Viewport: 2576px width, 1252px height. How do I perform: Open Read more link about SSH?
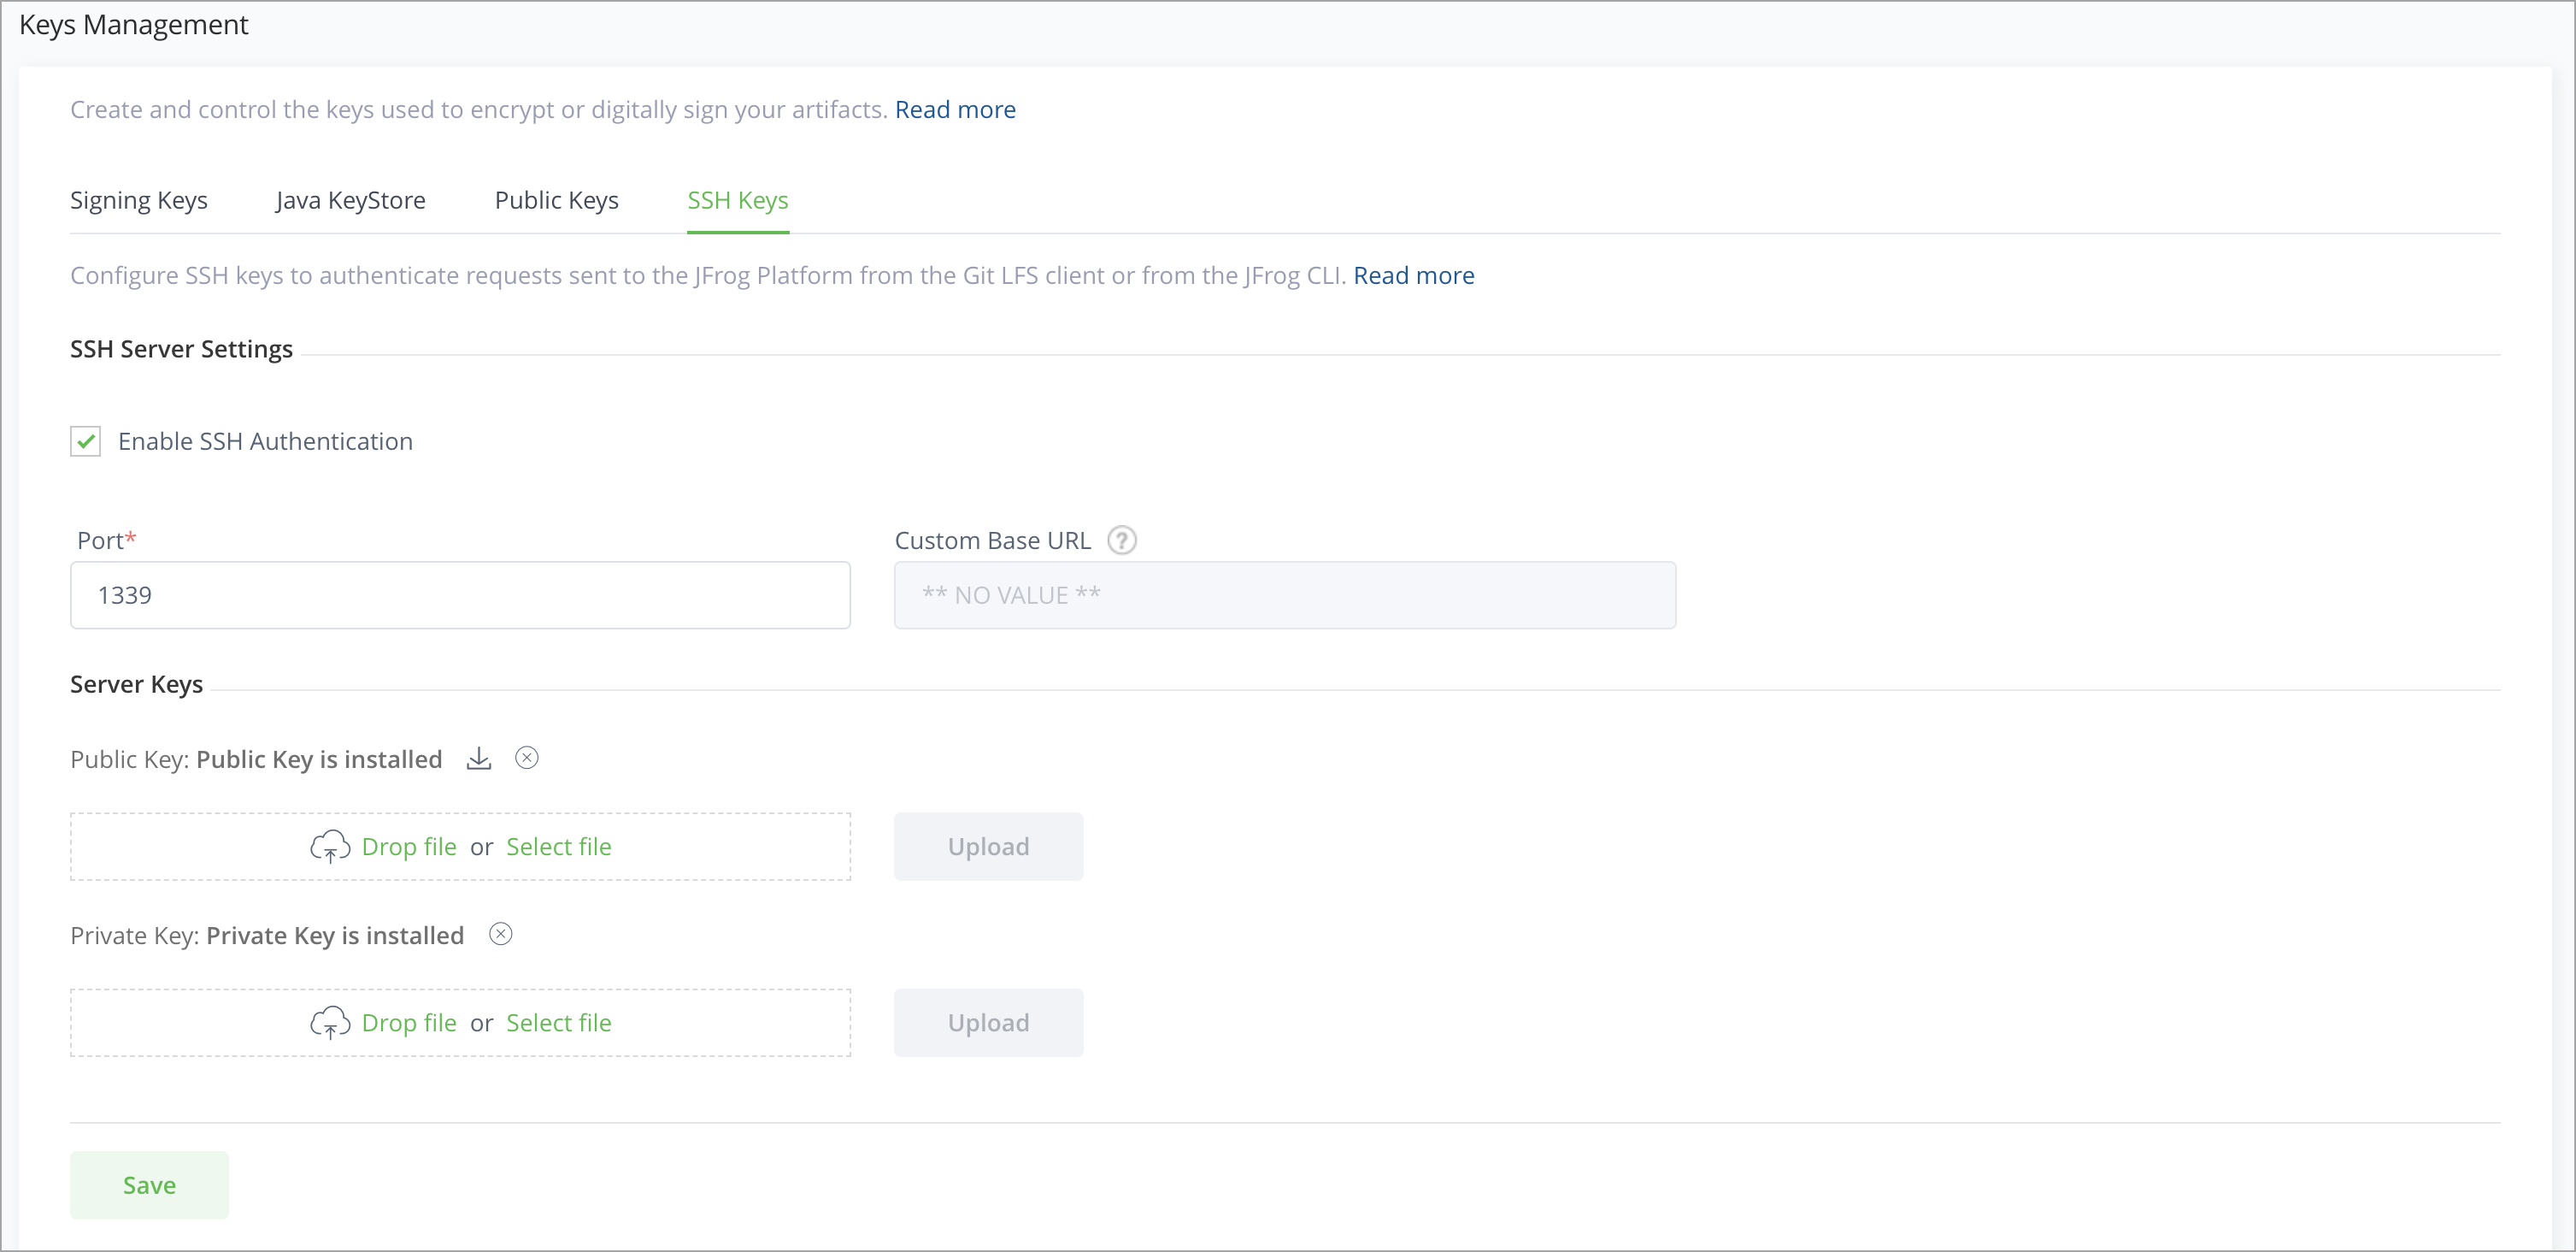point(1413,275)
